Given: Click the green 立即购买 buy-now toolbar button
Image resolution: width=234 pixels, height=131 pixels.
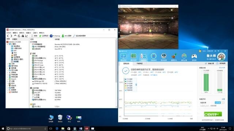Looking at the screenshot, I should (x=44, y=36).
